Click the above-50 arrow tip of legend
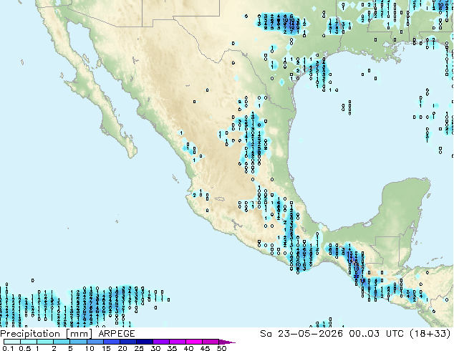The height and width of the screenshot is (351, 454). [227, 342]
